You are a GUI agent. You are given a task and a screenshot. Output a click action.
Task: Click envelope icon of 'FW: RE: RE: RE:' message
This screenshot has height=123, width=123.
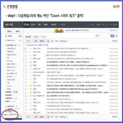tap(31, 109)
